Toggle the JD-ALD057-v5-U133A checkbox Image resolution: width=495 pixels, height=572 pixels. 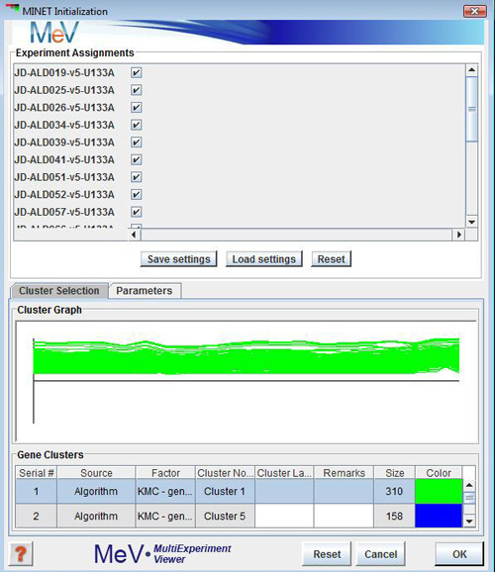click(x=137, y=212)
